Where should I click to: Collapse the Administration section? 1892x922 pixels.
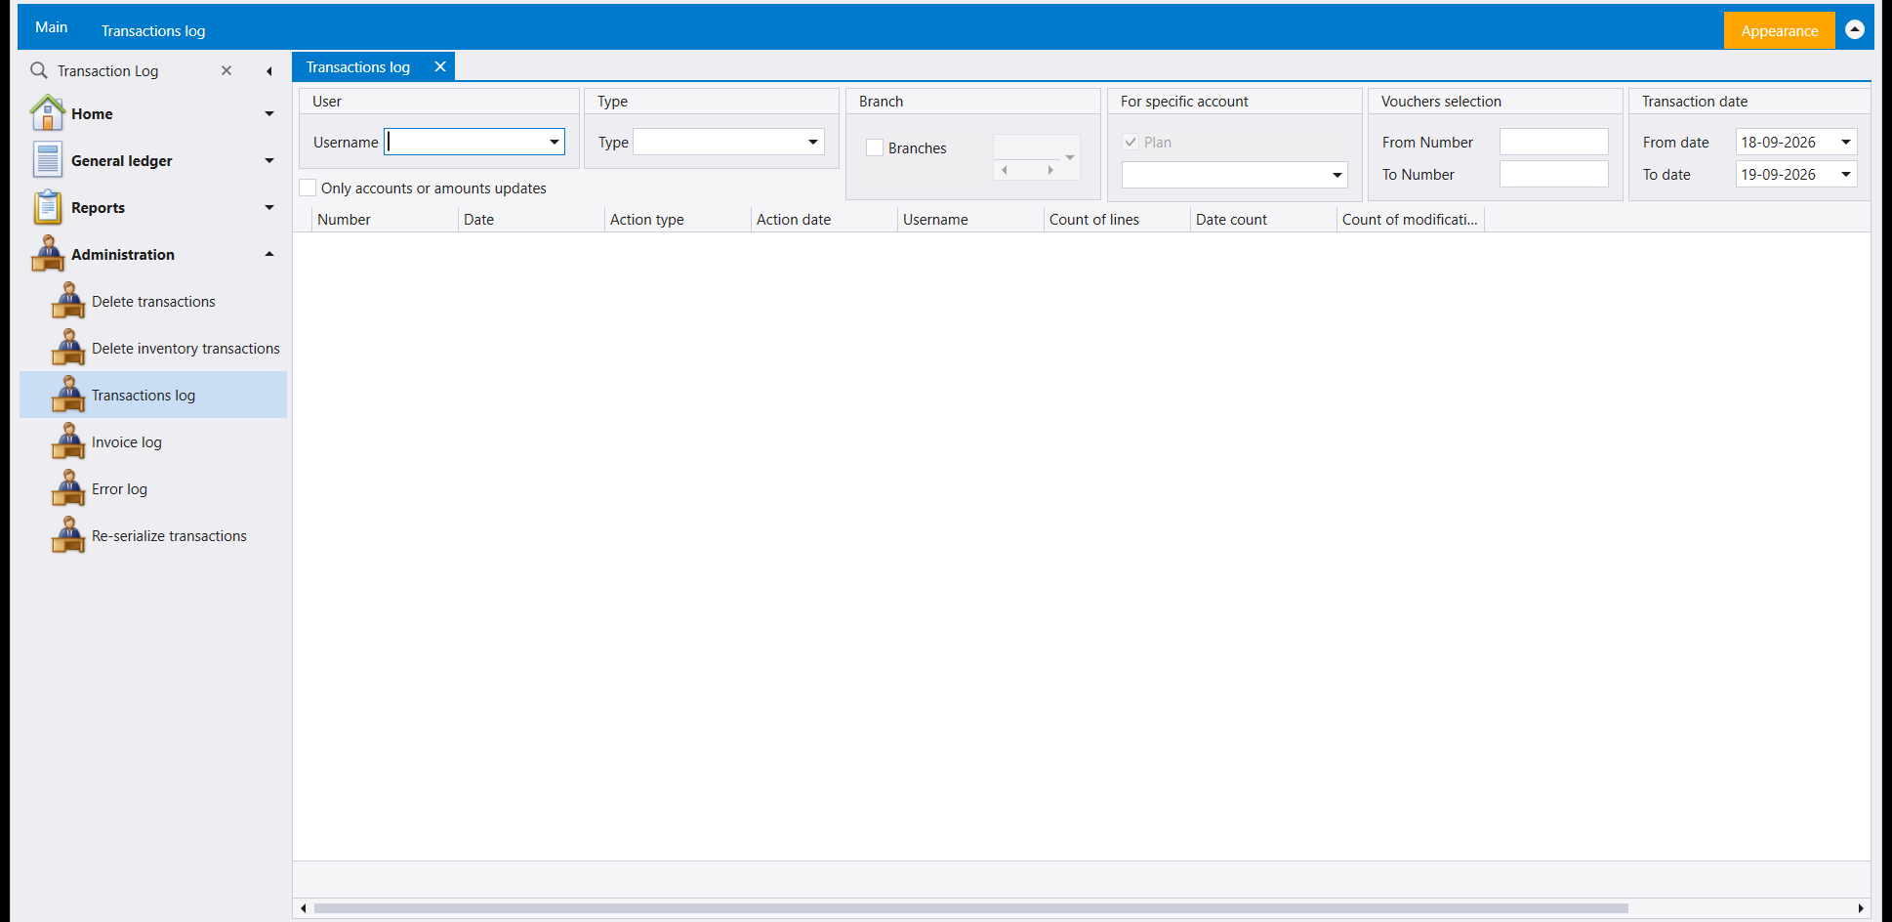[269, 254]
